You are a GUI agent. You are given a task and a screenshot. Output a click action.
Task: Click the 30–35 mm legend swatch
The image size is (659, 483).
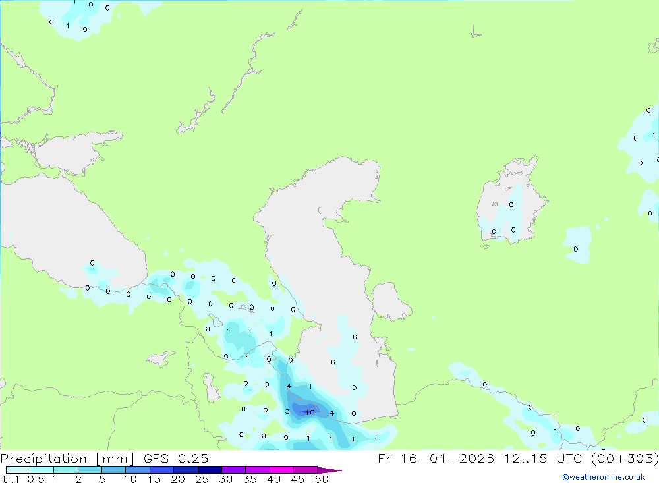[234, 470]
